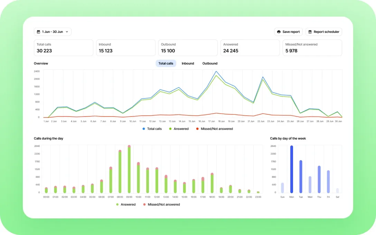Open the Report scheduler

click(x=323, y=32)
